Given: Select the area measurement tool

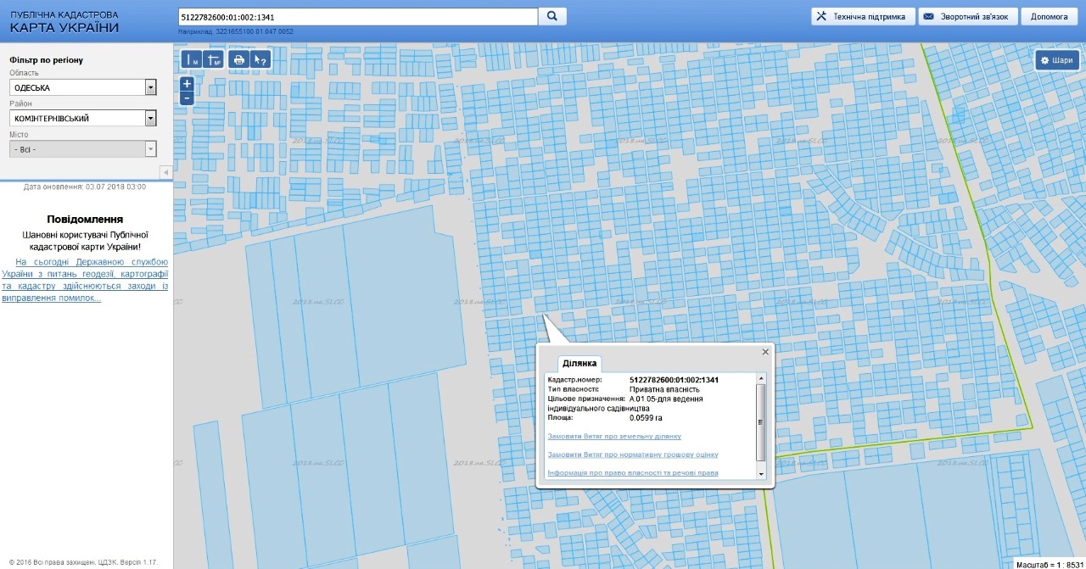Looking at the screenshot, I should pos(213,59).
